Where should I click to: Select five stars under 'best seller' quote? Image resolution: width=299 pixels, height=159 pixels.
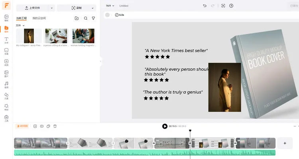(157, 57)
